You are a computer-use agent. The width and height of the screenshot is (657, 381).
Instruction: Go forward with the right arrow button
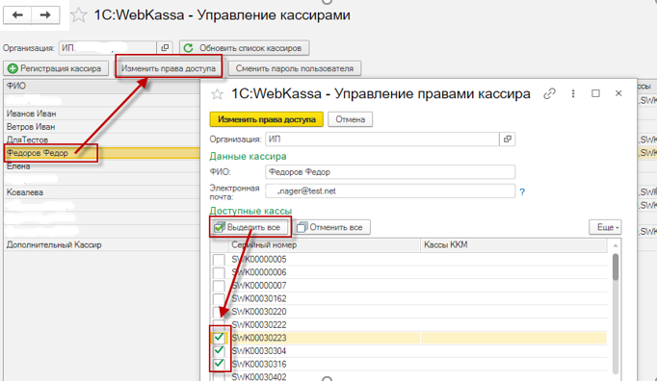tap(45, 15)
